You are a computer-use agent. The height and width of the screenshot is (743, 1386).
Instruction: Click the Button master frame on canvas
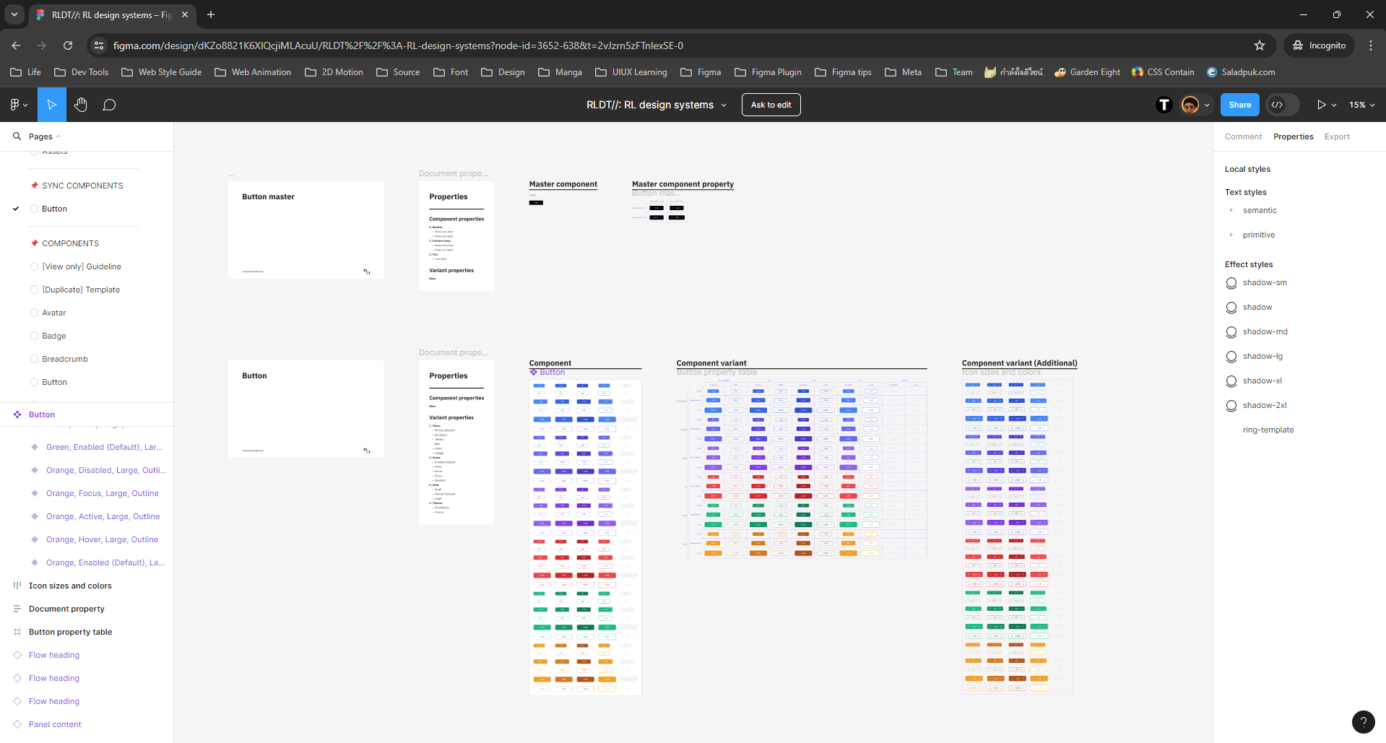pyautogui.click(x=306, y=230)
